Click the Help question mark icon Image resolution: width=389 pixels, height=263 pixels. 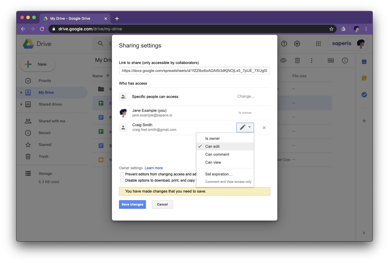click(x=284, y=43)
